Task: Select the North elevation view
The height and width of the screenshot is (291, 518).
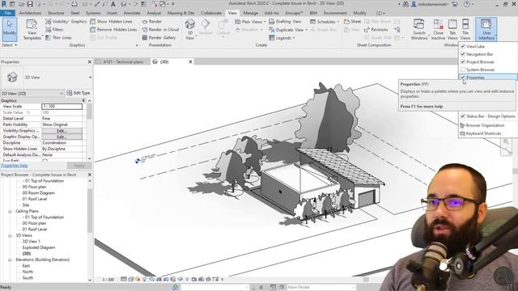Action: click(28, 272)
